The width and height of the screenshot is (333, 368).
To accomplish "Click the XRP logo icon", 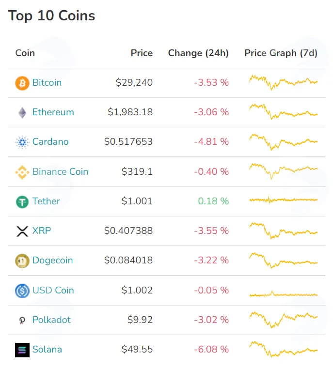I will 22,231.
